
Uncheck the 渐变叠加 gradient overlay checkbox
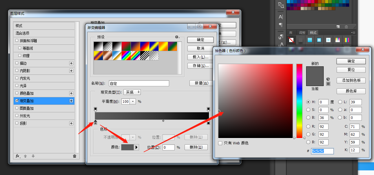[17, 101]
